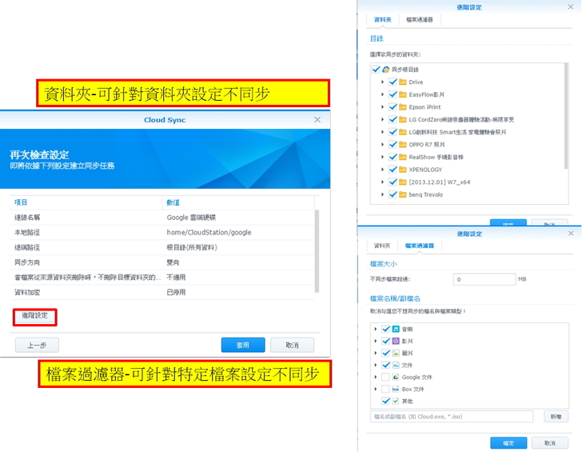Click the Box 文件 file type icon

click(396, 389)
